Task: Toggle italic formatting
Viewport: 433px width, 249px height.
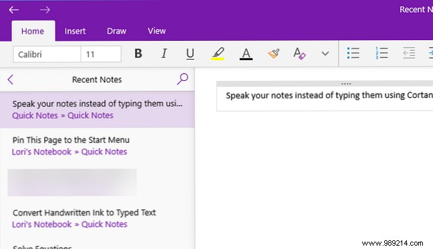Action: [x=164, y=54]
